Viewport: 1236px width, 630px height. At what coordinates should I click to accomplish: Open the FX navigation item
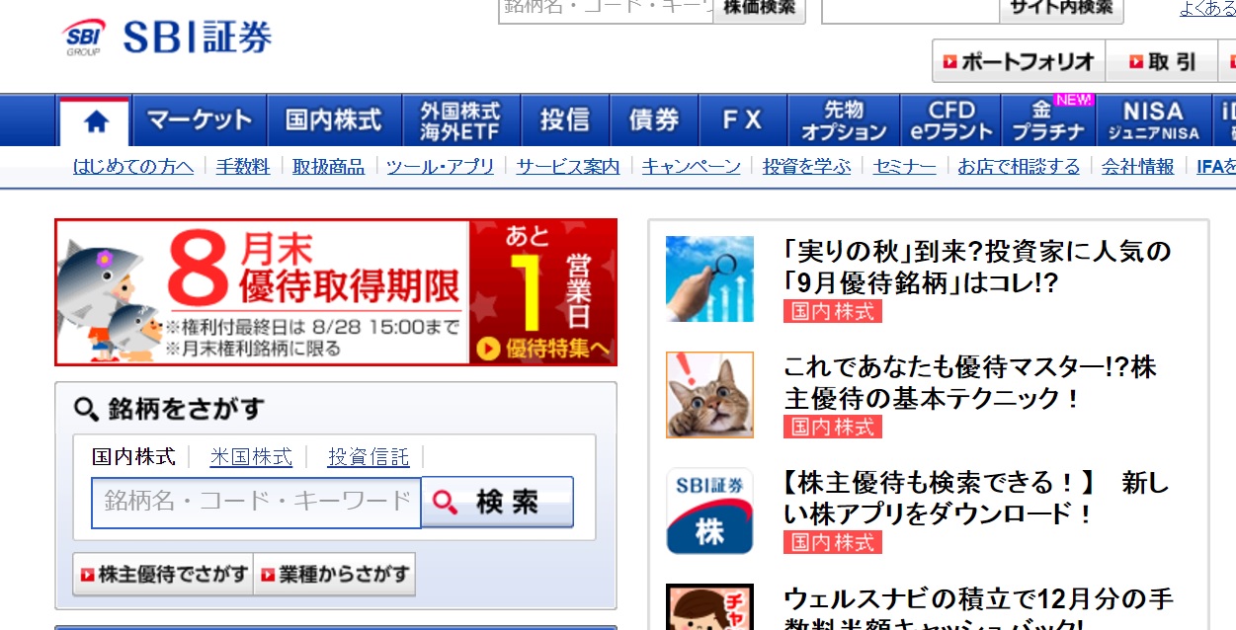click(743, 121)
